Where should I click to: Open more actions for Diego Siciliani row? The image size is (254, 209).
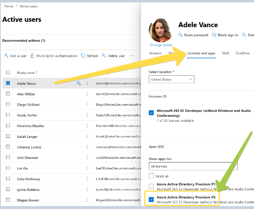87,104
